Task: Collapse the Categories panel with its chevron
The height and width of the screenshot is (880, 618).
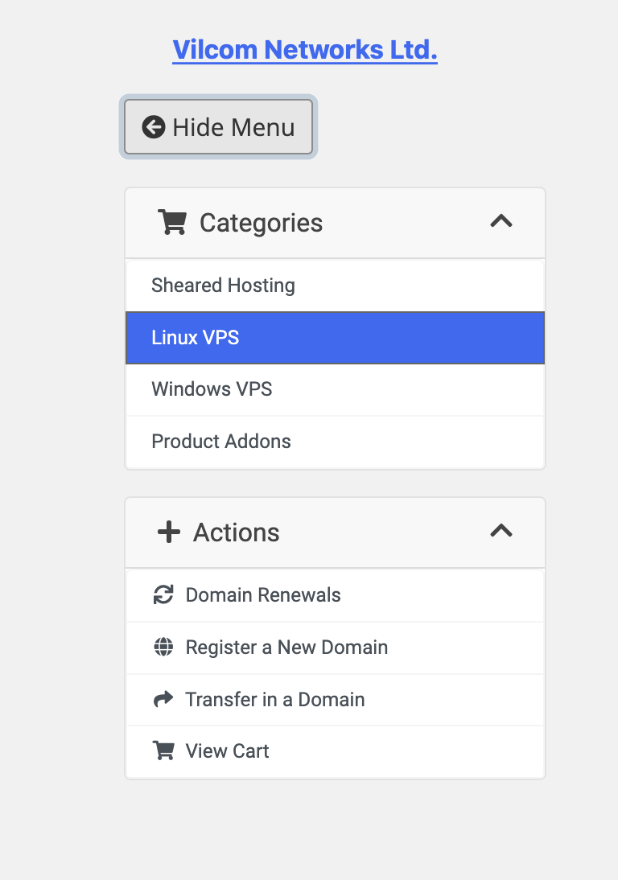Action: [x=501, y=221]
